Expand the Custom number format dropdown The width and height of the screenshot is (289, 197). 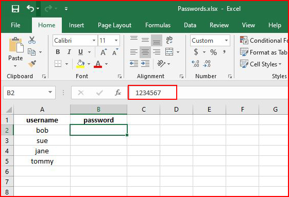226,40
